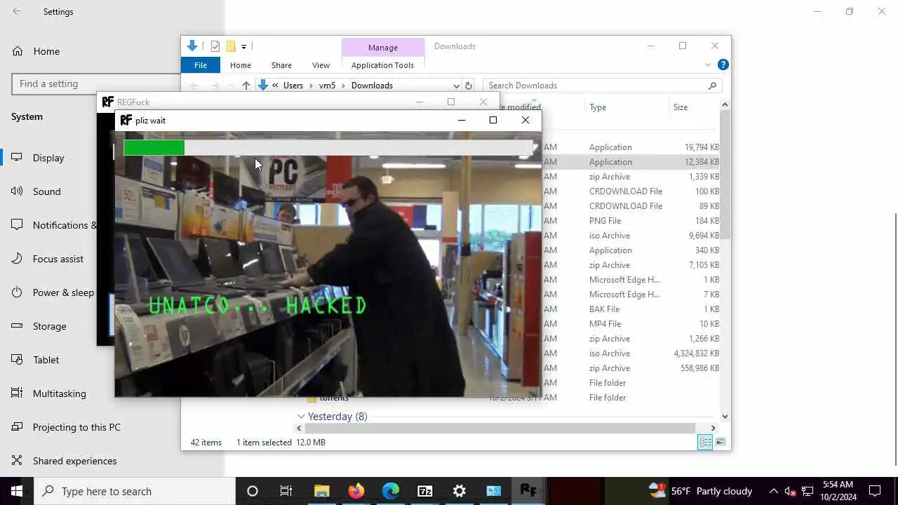The height and width of the screenshot is (505, 898).
Task: Open 7-Zip from taskbar
Action: pos(425,491)
